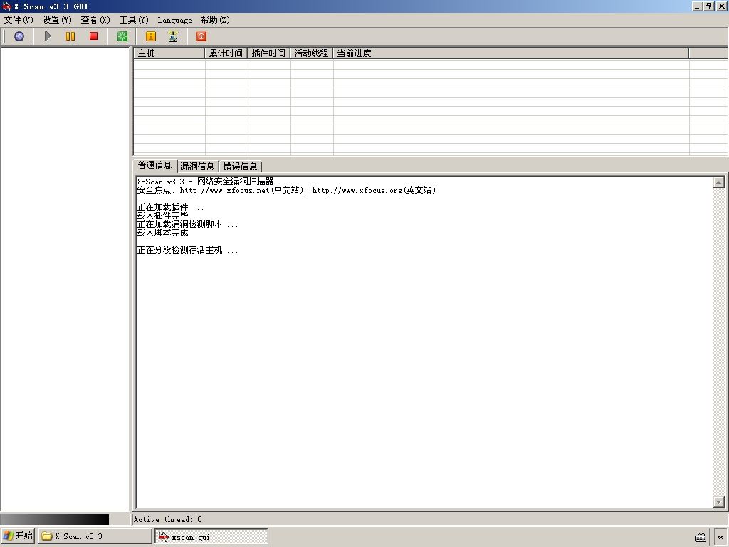Switch to the 错误信息 tab
The image size is (729, 547).
pos(240,167)
